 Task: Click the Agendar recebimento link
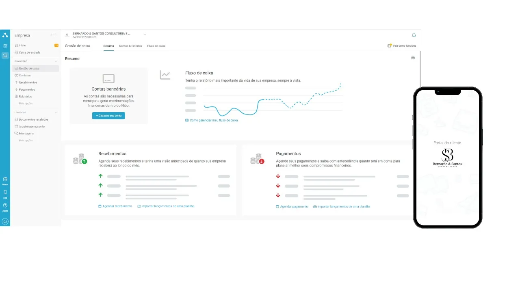(115, 206)
